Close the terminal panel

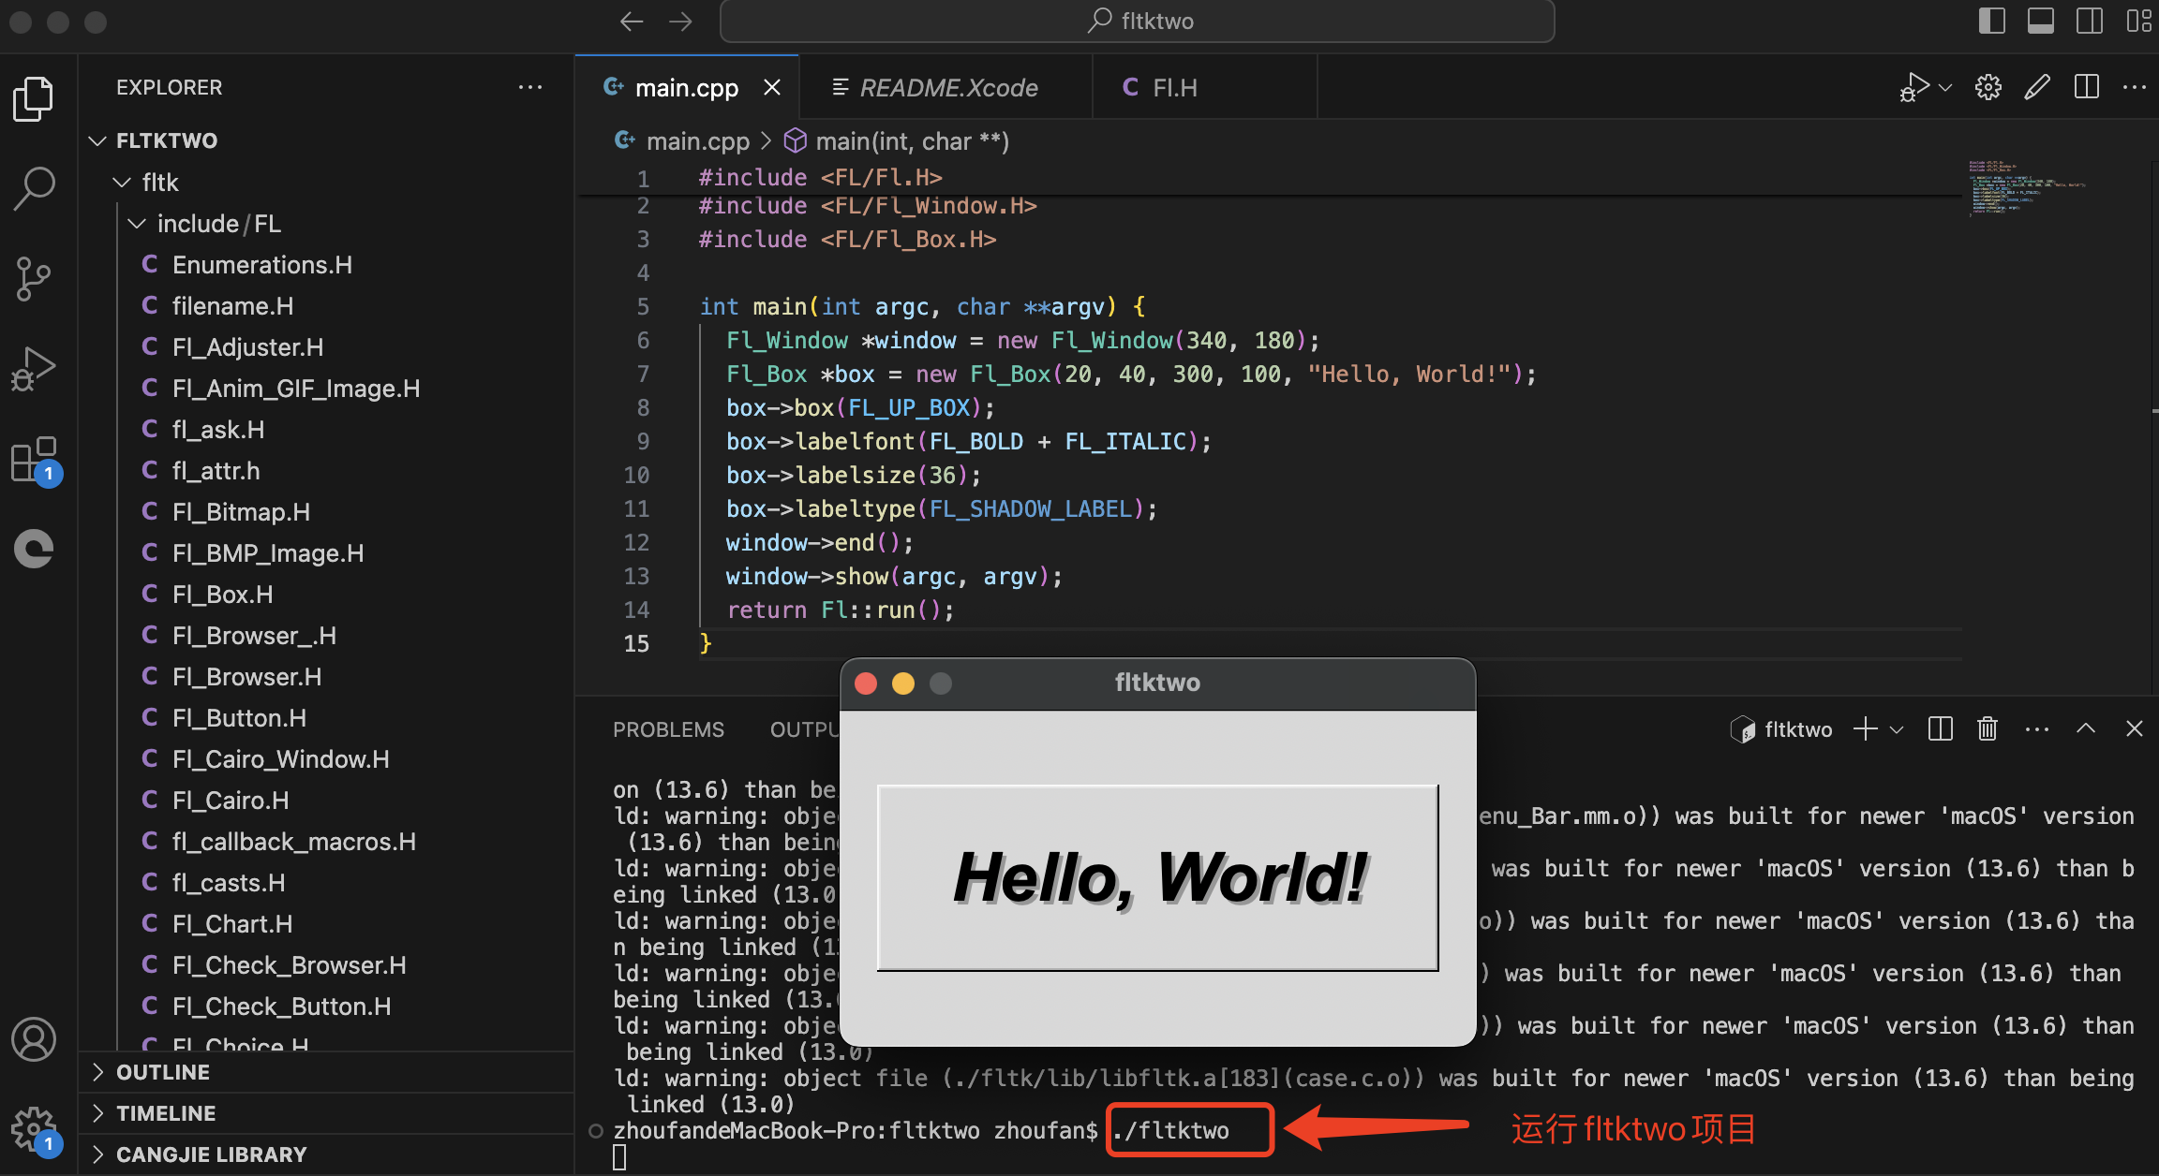pos(2135,728)
